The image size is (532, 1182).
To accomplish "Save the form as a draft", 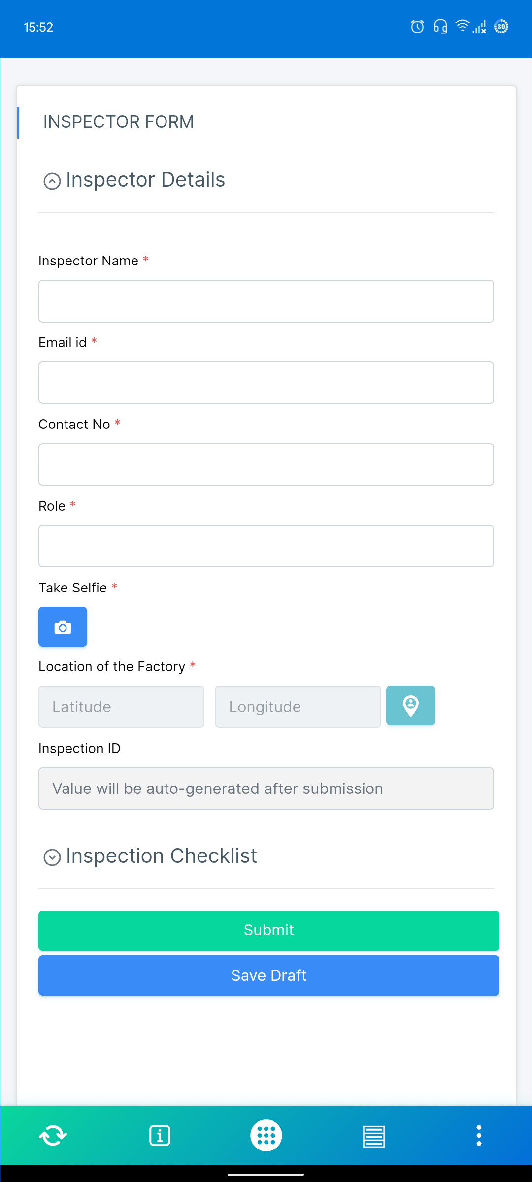I will pos(268,975).
